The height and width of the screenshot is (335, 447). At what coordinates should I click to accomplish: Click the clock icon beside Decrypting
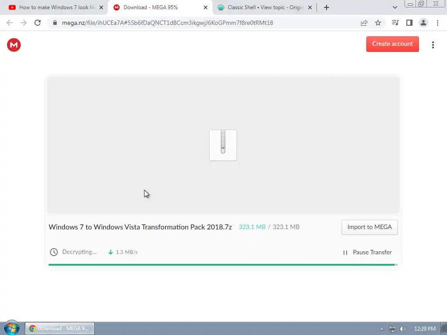54,252
